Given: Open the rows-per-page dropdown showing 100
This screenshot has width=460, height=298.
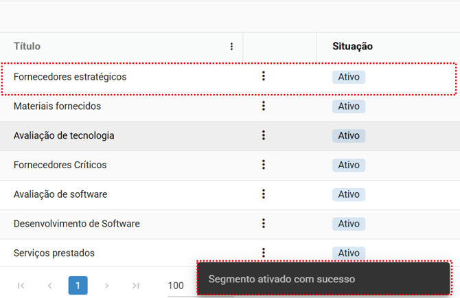Looking at the screenshot, I should 176,286.
